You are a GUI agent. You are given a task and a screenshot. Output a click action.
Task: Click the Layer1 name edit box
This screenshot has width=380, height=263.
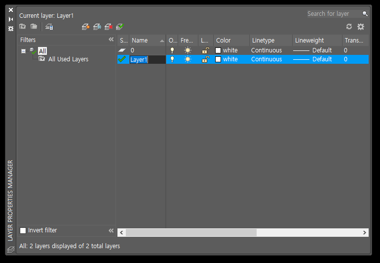click(x=148, y=59)
